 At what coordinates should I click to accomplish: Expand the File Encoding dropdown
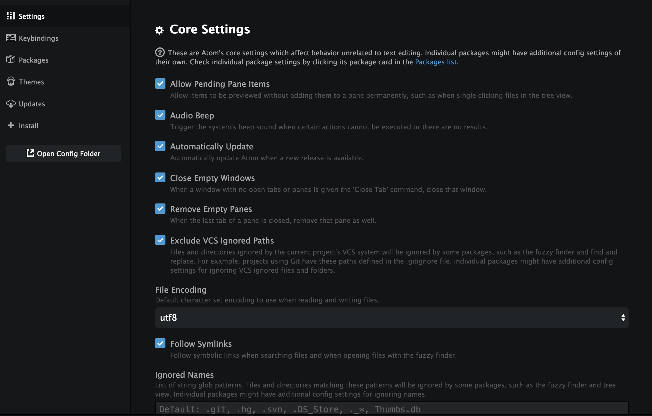(392, 317)
